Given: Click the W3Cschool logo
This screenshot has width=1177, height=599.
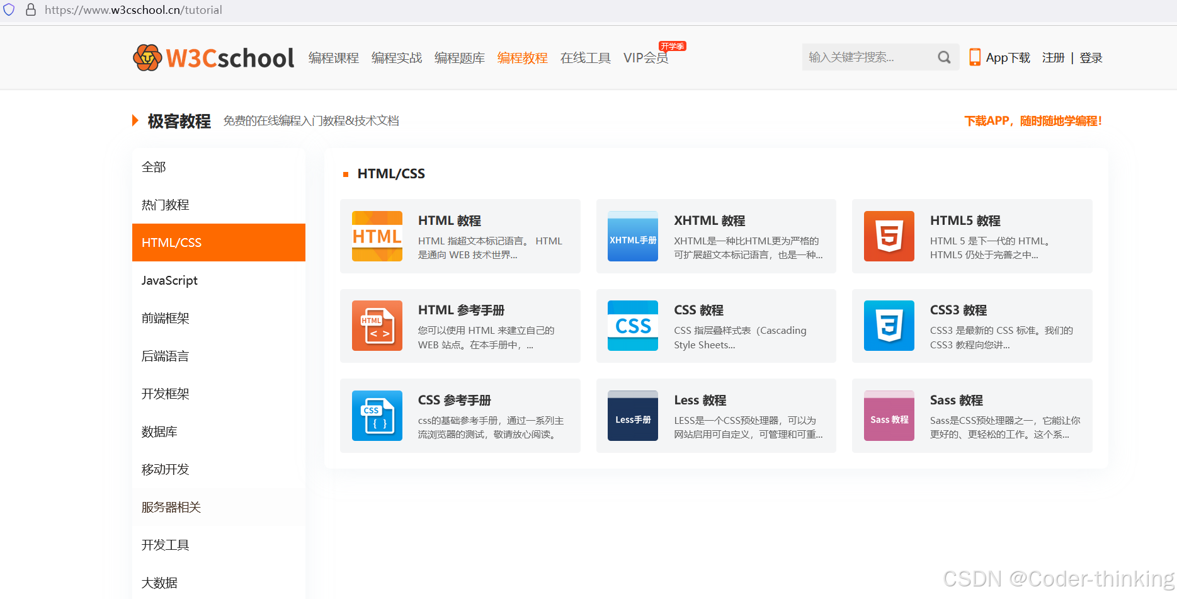Looking at the screenshot, I should [213, 58].
